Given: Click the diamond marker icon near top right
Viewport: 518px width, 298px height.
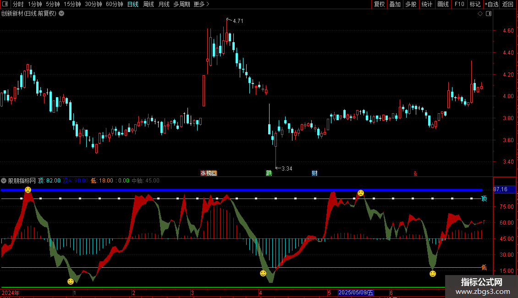Looking at the screenshot, I should pyautogui.click(x=480, y=14).
